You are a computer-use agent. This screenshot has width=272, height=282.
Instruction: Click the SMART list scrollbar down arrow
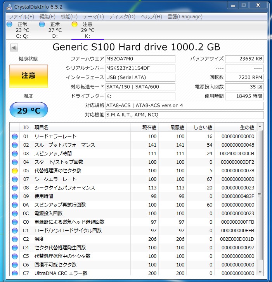click(x=260, y=272)
